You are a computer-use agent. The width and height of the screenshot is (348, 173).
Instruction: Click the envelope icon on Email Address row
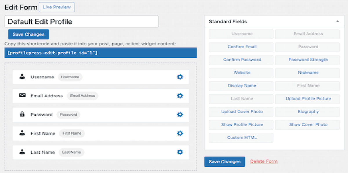pos(22,95)
